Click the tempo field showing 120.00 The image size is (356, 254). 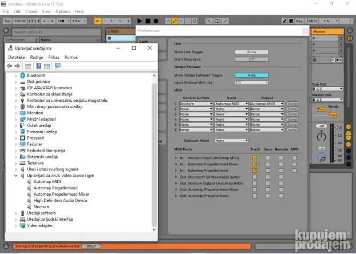(x=20, y=21)
